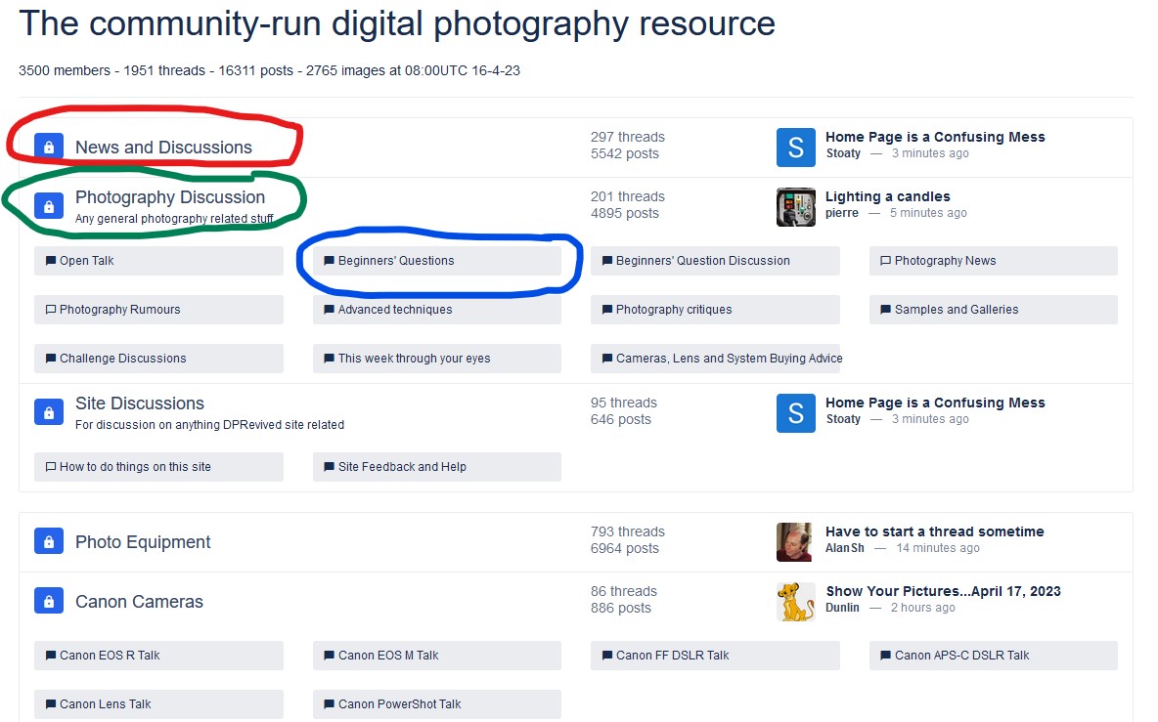Click the flag icon on Challenge Discussions
The height and width of the screenshot is (722, 1158).
click(51, 359)
